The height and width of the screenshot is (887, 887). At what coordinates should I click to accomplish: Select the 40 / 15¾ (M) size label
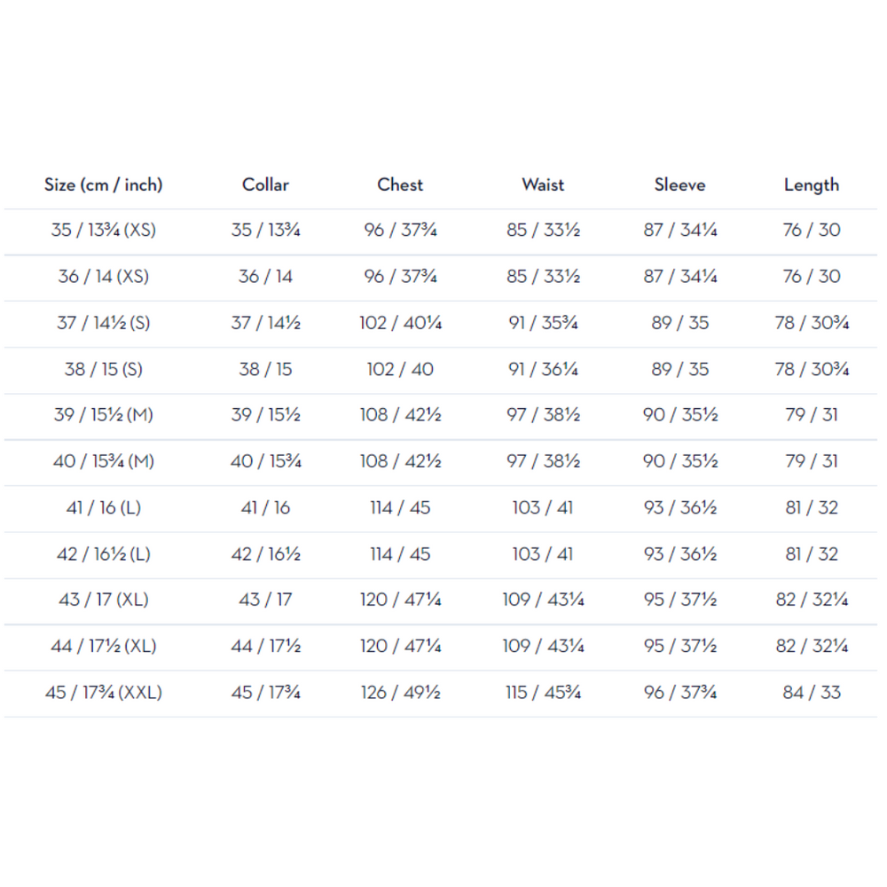[x=104, y=461]
